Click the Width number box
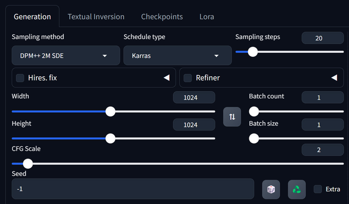 point(194,98)
